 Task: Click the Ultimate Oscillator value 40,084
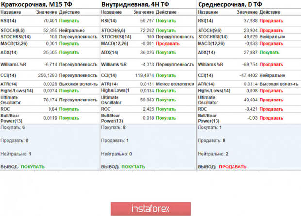[251, 100]
